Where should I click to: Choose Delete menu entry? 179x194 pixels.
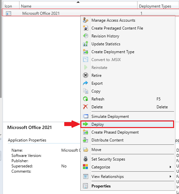point(128,107)
